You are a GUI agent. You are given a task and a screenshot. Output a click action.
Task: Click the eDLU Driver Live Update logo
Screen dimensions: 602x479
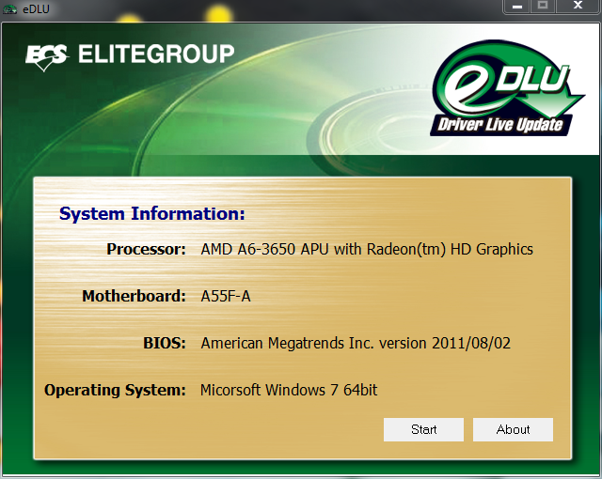pyautogui.click(x=500, y=96)
